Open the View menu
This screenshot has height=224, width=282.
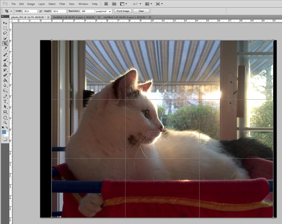(72, 4)
